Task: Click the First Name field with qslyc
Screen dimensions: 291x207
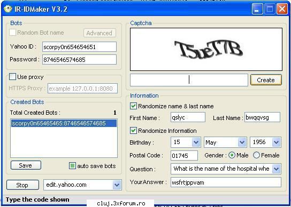Action: pyautogui.click(x=188, y=117)
